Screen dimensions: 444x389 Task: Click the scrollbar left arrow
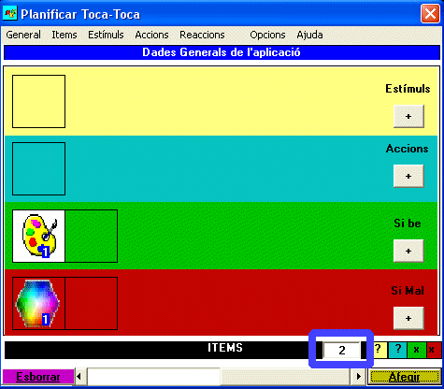click(79, 377)
